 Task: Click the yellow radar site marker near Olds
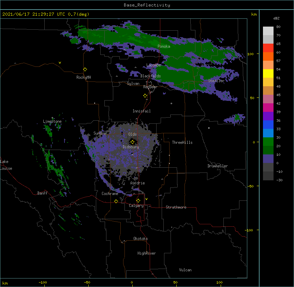(132, 142)
